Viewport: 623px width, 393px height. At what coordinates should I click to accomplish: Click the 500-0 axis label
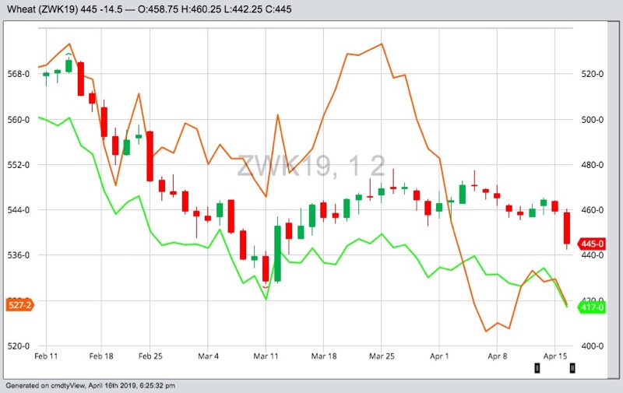[x=592, y=120]
